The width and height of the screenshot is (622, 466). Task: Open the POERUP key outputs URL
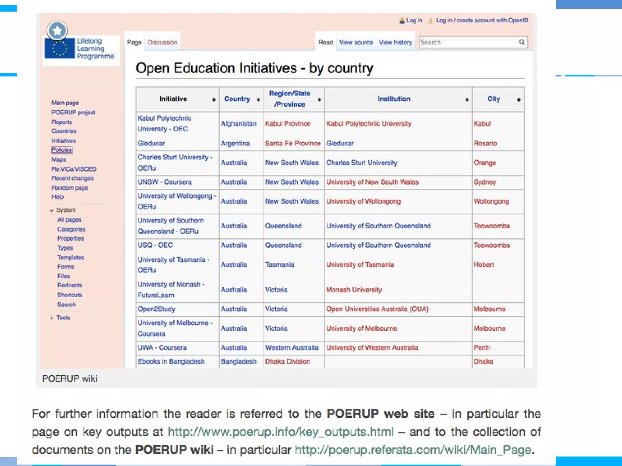click(x=281, y=431)
